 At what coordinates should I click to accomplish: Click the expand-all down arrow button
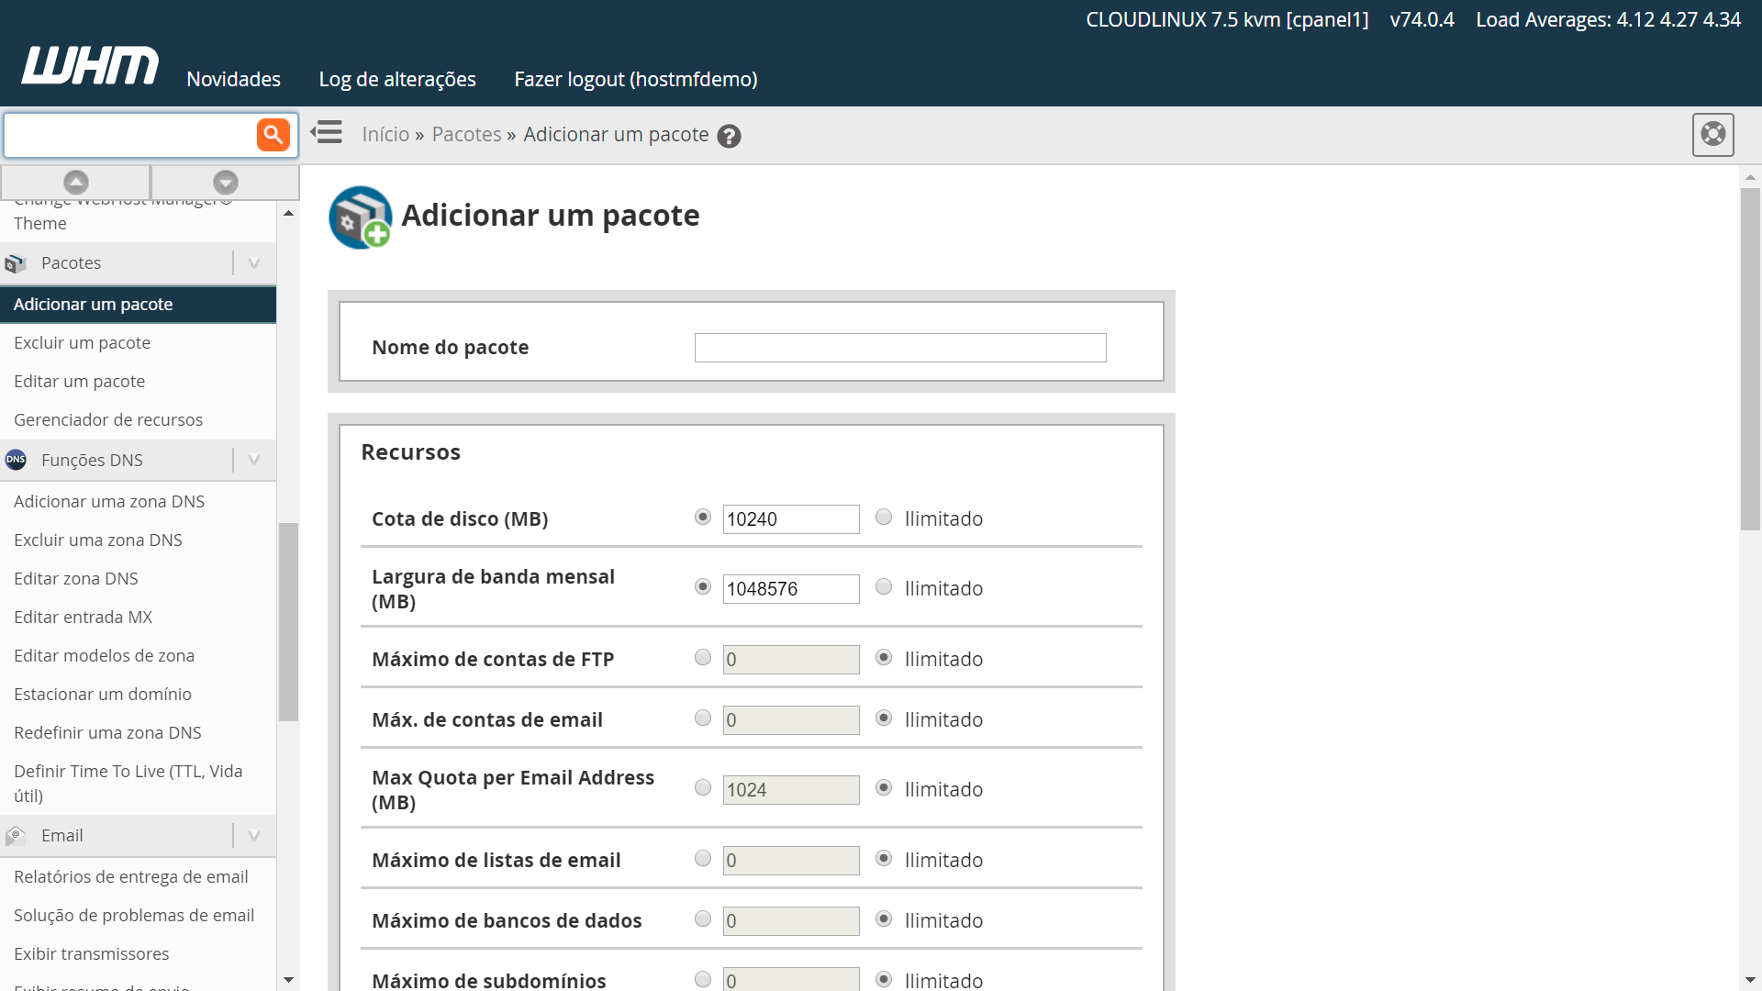click(x=226, y=182)
